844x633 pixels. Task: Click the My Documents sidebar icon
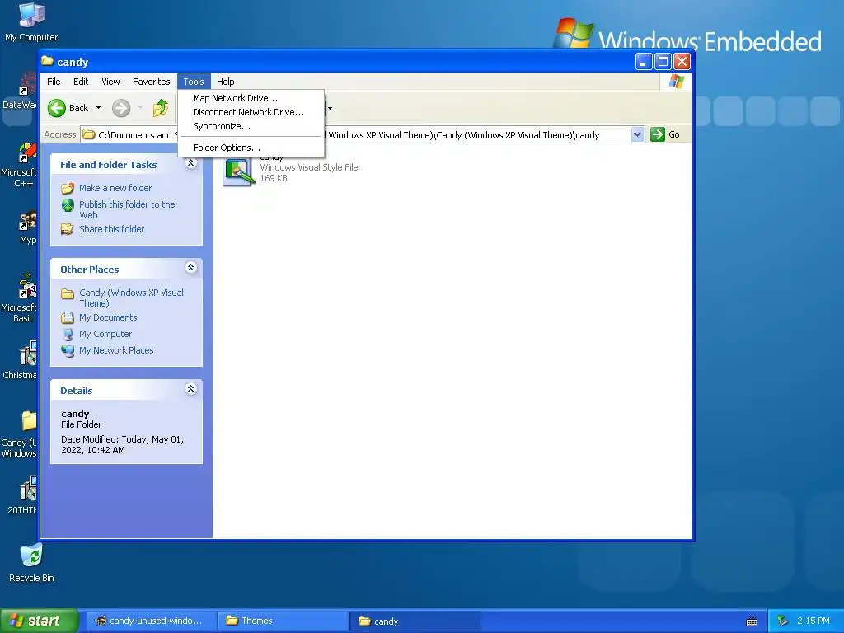(x=68, y=317)
